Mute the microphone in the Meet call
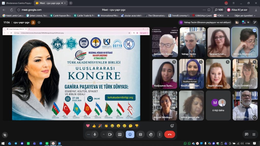Image resolution: width=260 pixels, height=146 pixels. tap(95, 134)
